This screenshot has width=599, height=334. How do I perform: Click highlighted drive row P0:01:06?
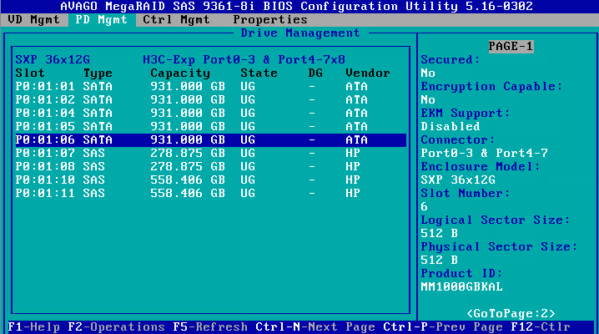tap(210, 140)
